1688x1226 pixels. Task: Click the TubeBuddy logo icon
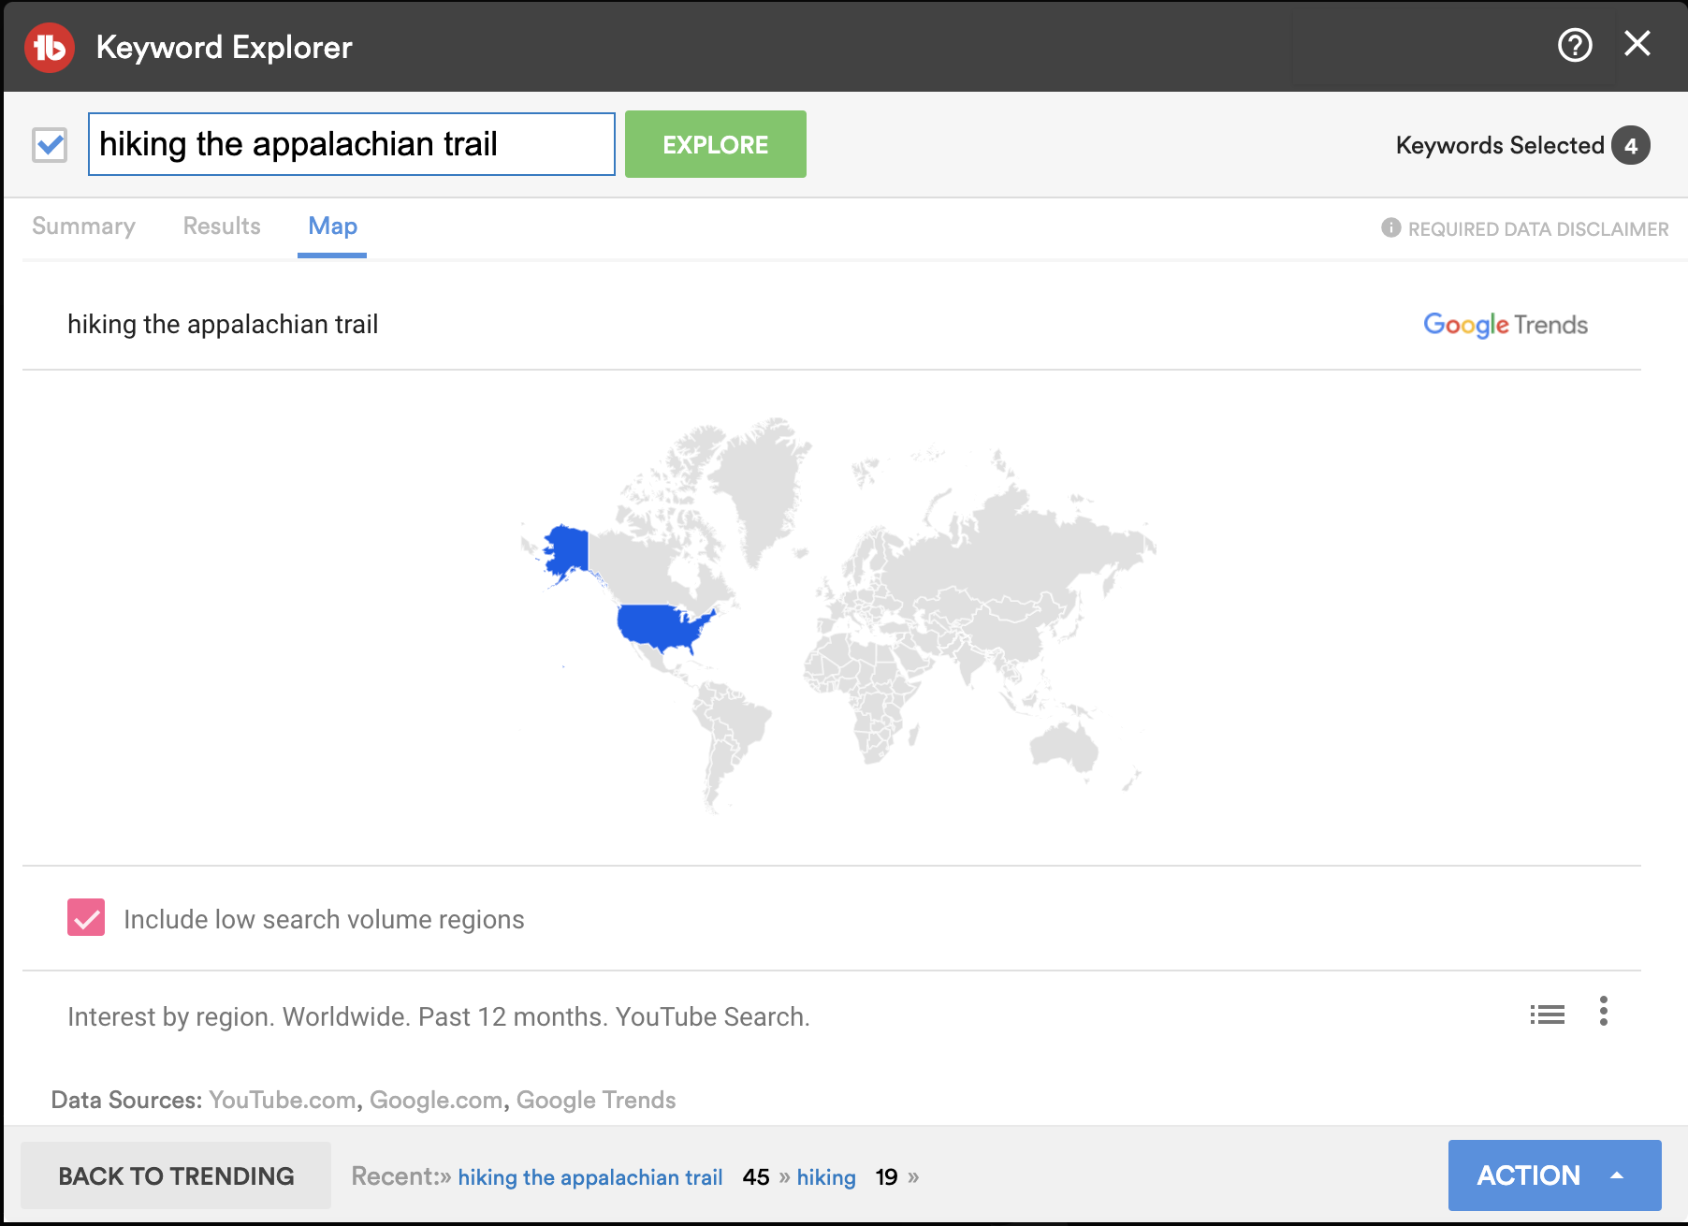point(50,47)
